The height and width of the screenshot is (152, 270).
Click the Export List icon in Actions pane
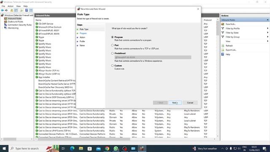tap(223, 50)
